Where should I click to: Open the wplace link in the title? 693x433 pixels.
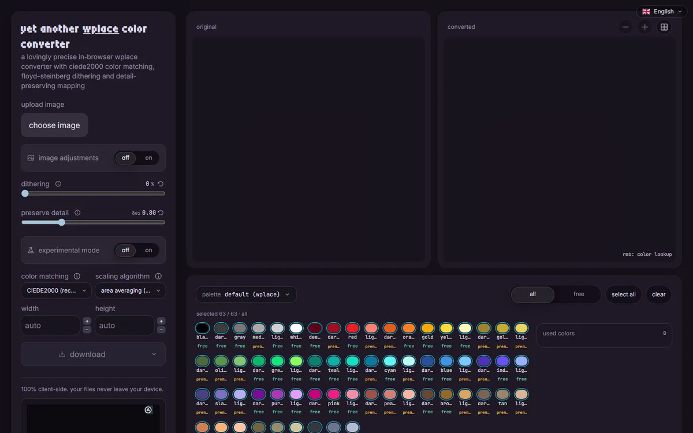(100, 29)
